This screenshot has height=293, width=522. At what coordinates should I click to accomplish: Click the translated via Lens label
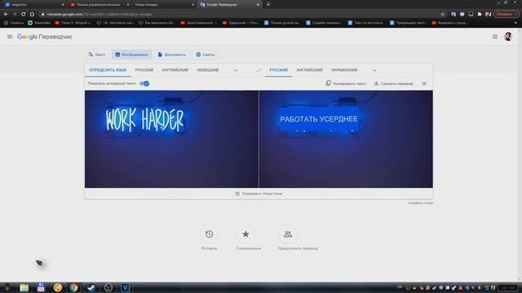click(x=259, y=194)
